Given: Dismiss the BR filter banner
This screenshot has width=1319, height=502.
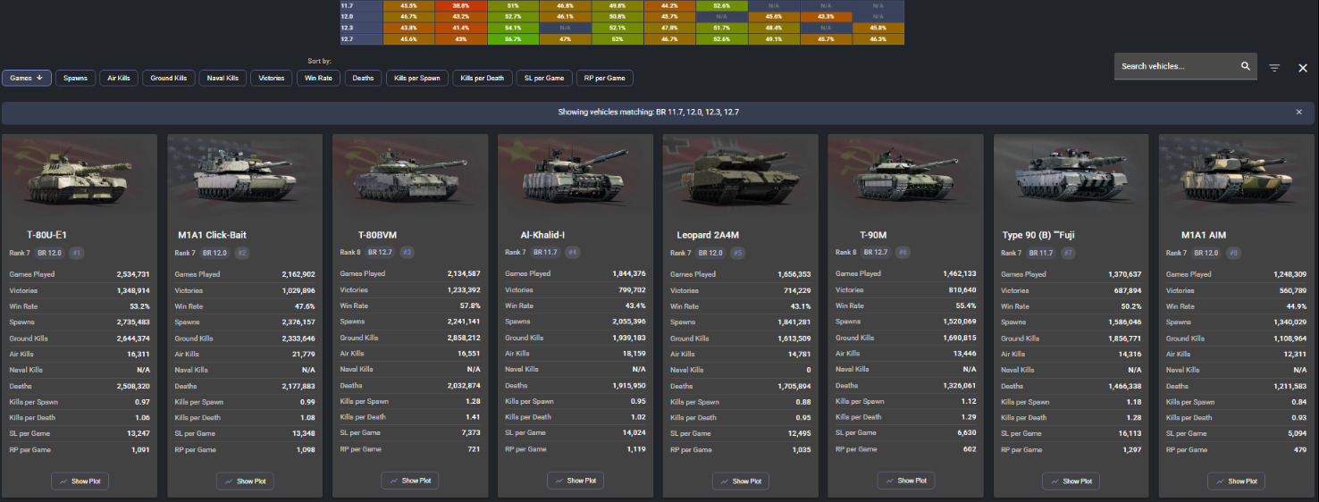Looking at the screenshot, I should pyautogui.click(x=1298, y=112).
